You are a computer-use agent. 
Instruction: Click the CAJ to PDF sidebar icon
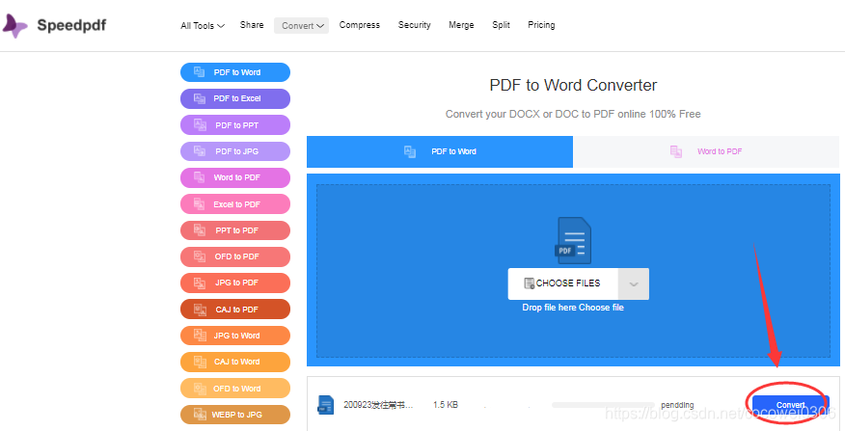200,310
